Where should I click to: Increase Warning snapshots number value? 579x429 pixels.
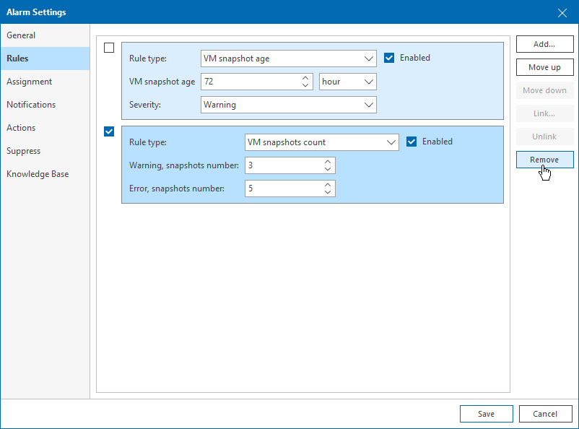[328, 161]
